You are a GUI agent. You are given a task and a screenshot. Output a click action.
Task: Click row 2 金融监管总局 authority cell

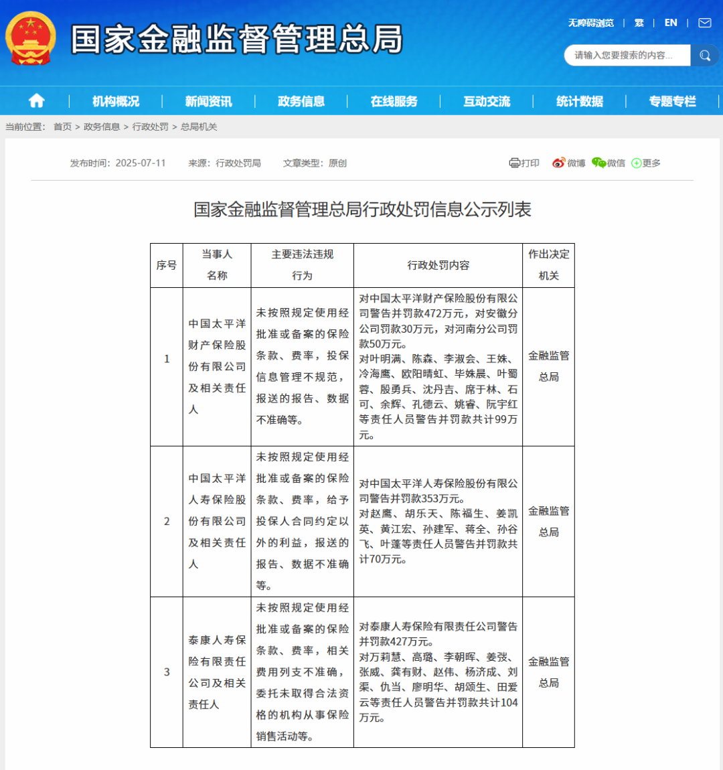point(549,522)
